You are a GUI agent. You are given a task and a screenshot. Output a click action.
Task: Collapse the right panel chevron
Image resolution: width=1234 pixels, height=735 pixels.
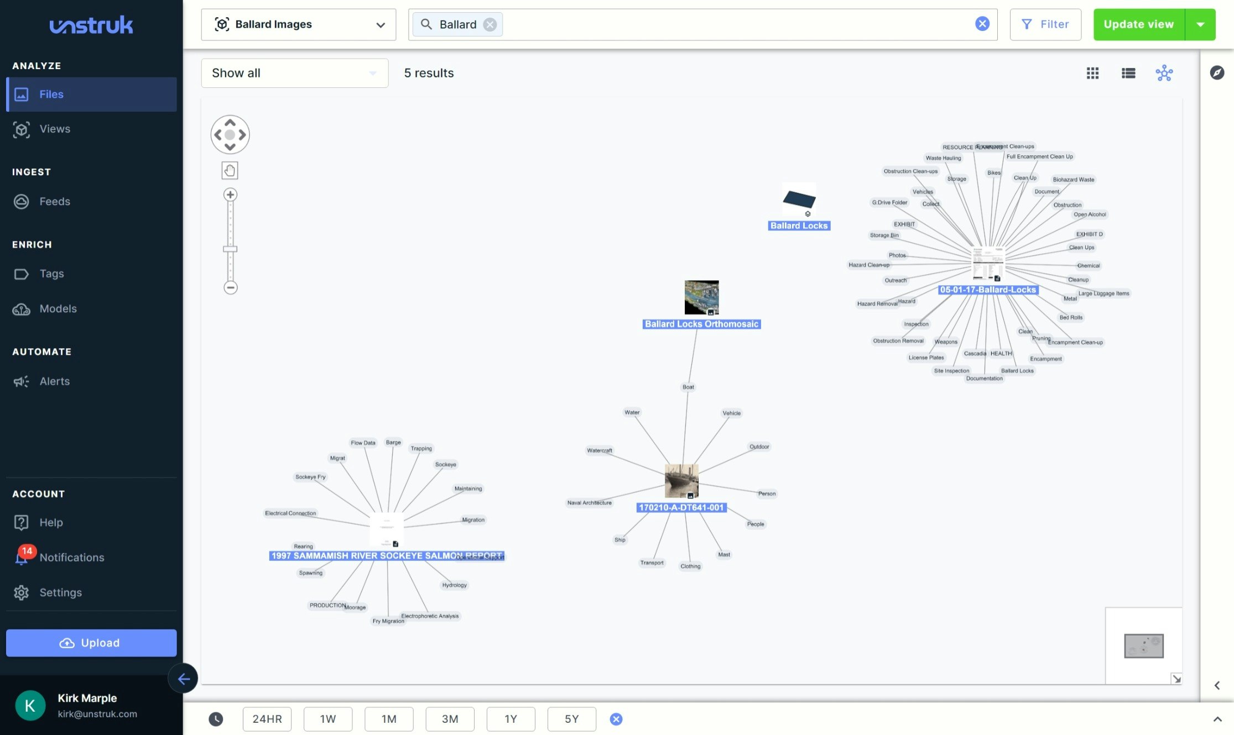coord(1217,686)
